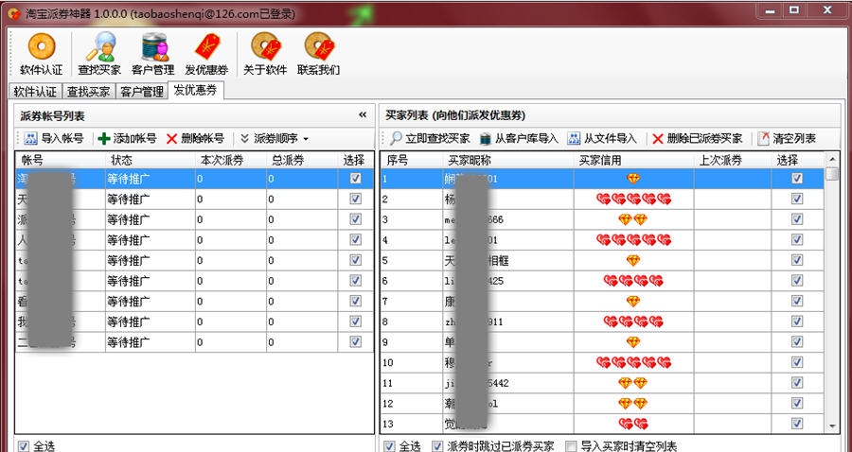Click the 上次派券 column header
The height and width of the screenshot is (452, 852).
733,160
